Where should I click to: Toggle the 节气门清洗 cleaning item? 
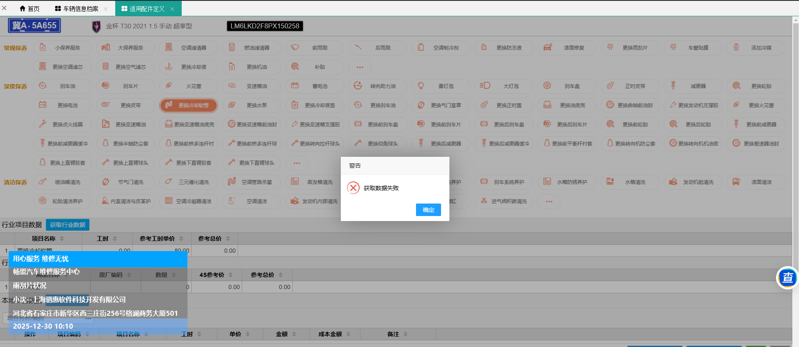click(x=125, y=182)
